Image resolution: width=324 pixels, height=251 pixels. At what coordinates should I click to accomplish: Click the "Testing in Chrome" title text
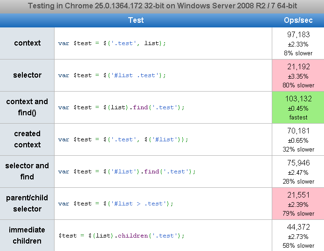pos(162,6)
